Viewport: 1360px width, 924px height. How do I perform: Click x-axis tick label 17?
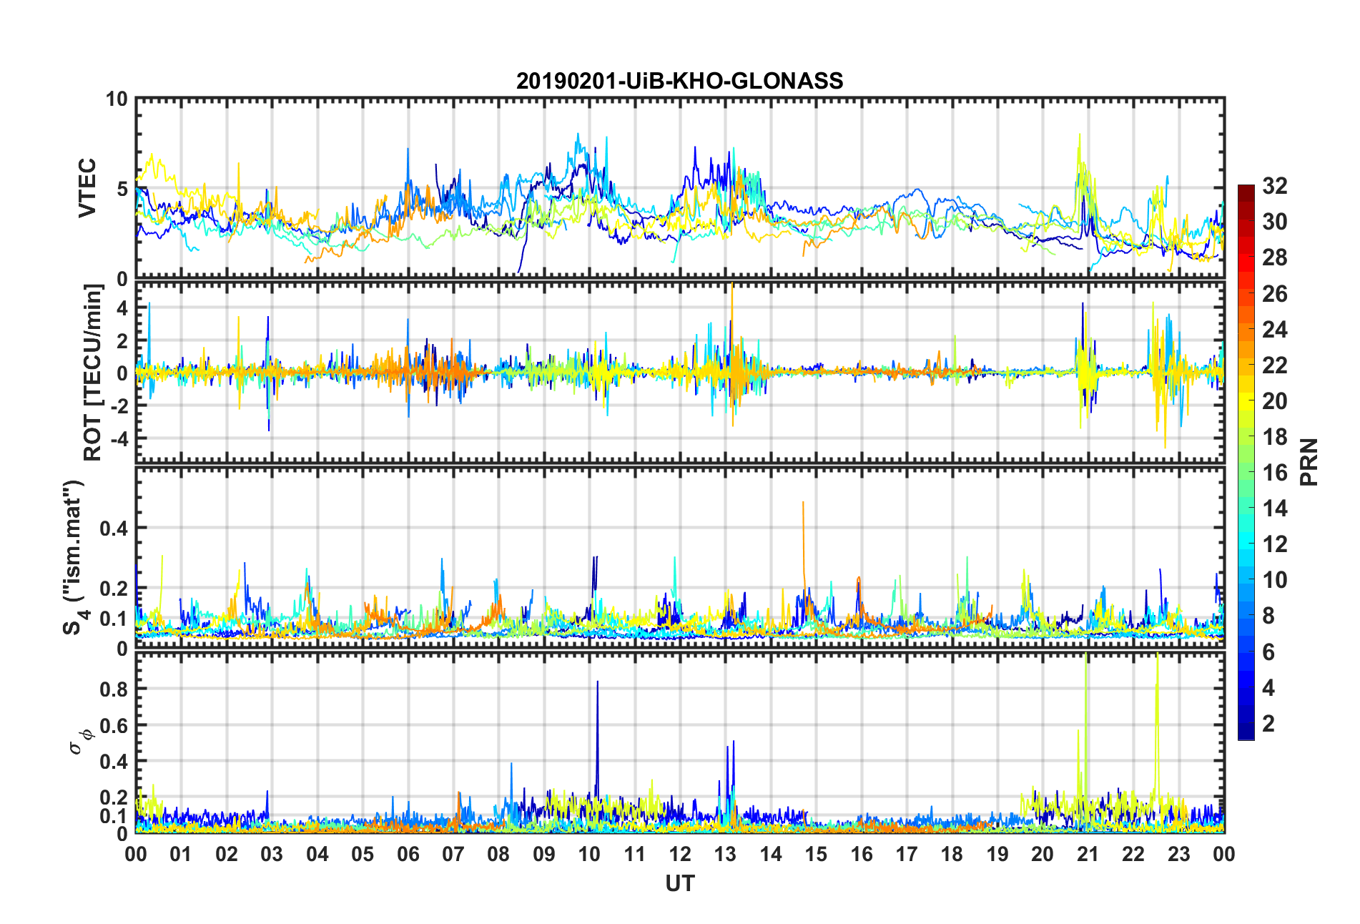pos(907,854)
